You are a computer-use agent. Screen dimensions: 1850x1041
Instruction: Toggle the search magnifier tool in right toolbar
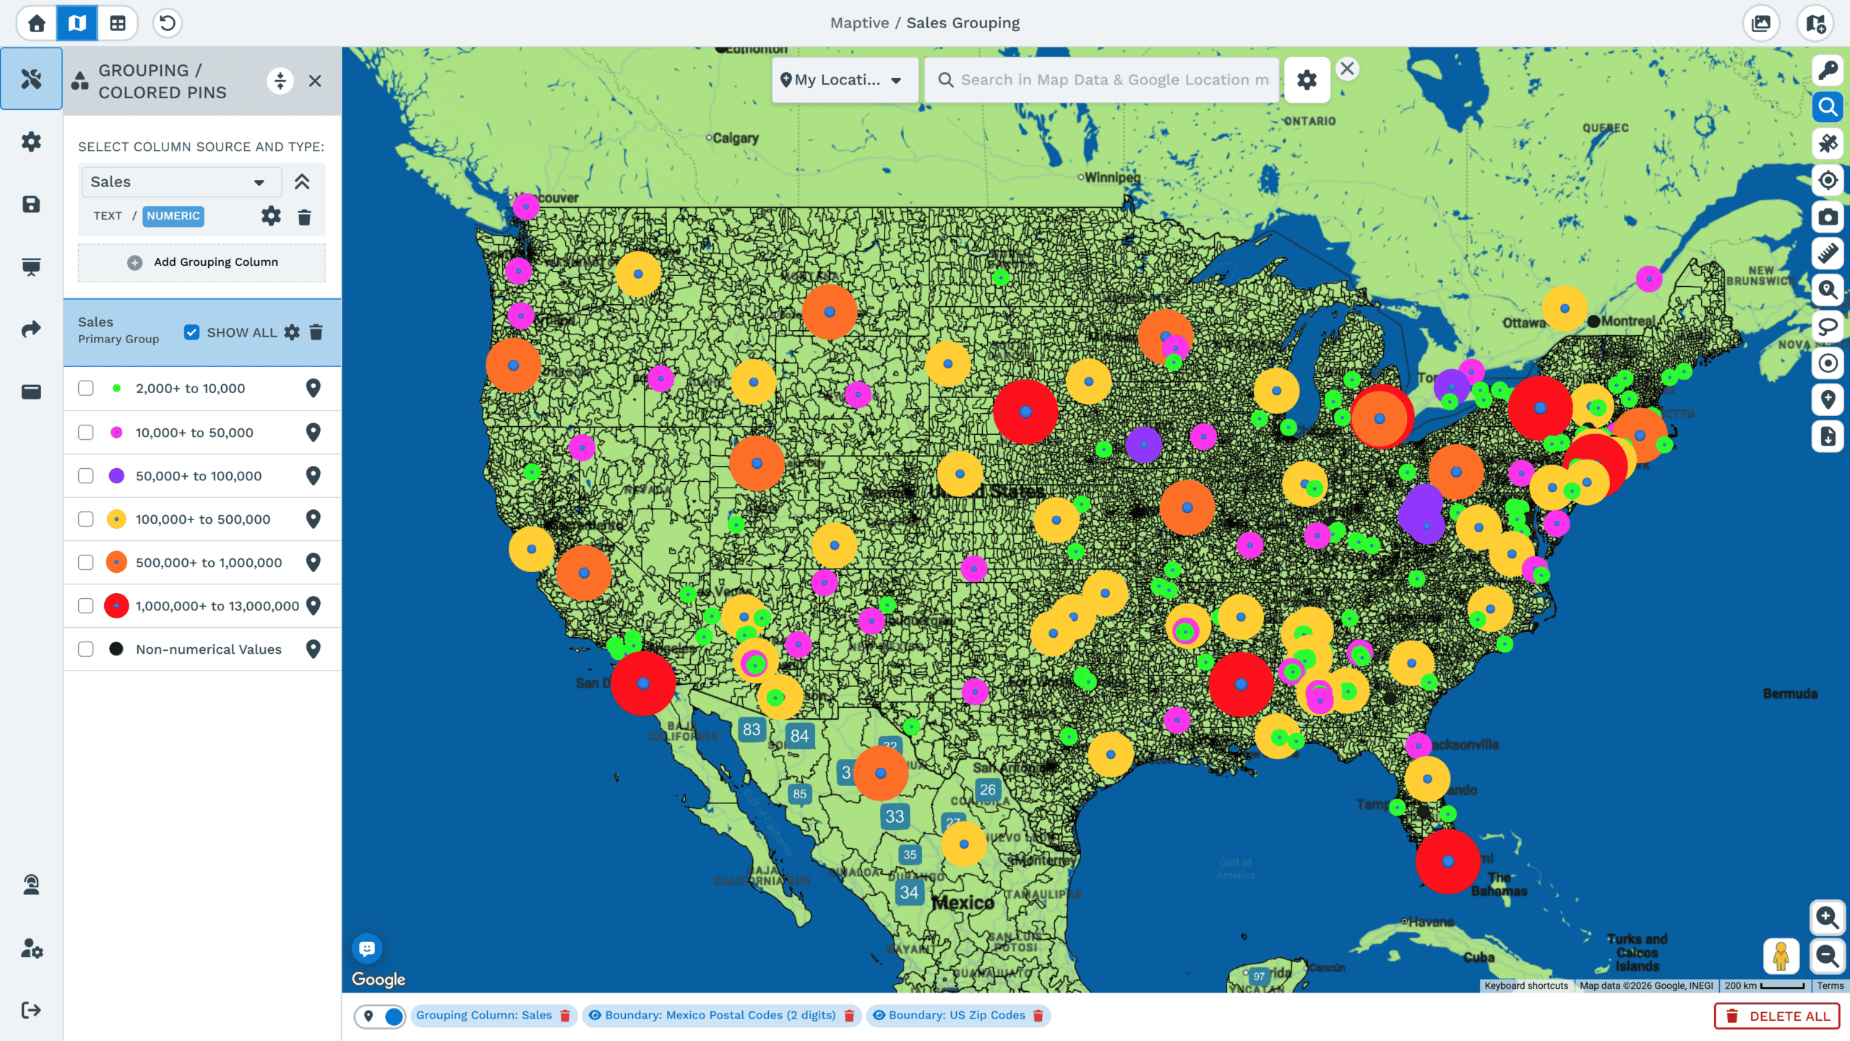[x=1828, y=107]
